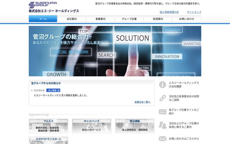Click the arrow beside 2026年5月
The width and height of the screenshot is (230, 144).
point(32,90)
